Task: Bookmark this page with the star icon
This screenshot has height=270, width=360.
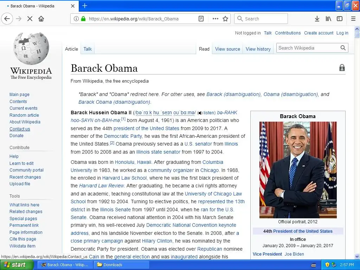Action: click(x=225, y=19)
